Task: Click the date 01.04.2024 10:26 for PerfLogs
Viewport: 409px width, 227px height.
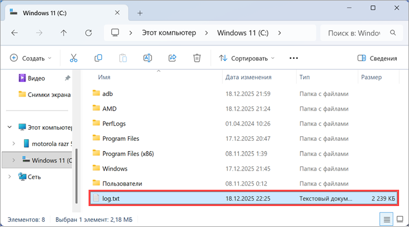Action: [248, 123]
